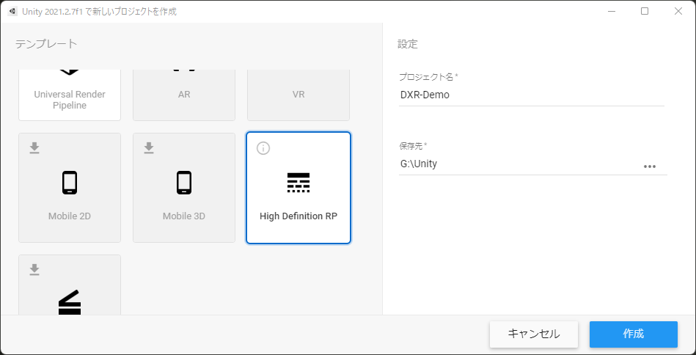This screenshot has width=696, height=355.
Task: Click download icon on Mobile 2D card
Action: click(x=34, y=148)
